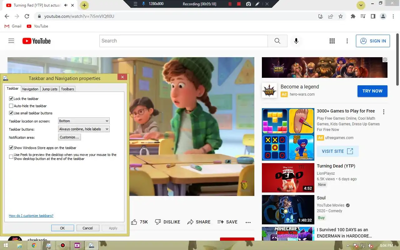
Task: Open the recorder's pencil annotation tool
Action: 257,4
